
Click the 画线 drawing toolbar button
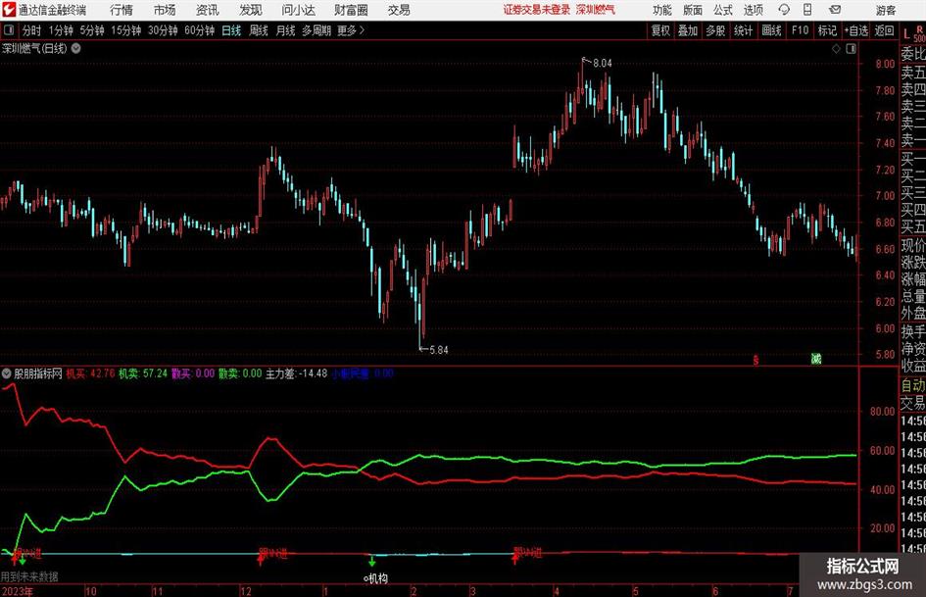point(771,30)
